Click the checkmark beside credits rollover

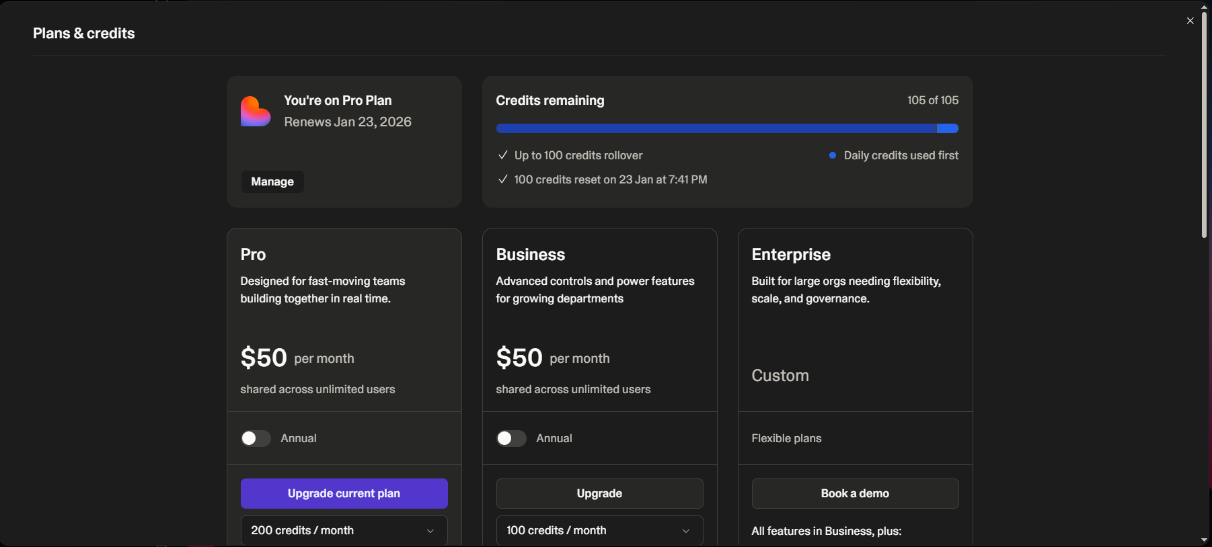[x=502, y=155]
